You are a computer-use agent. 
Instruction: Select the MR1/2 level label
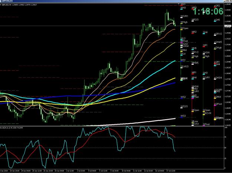click(195, 52)
